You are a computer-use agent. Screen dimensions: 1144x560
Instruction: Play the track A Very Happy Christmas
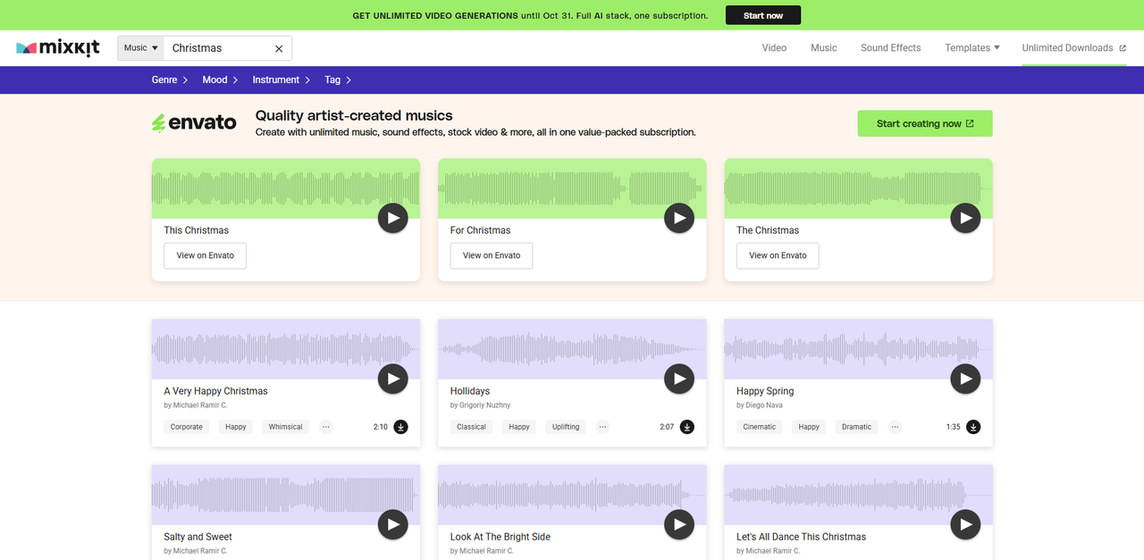(392, 379)
